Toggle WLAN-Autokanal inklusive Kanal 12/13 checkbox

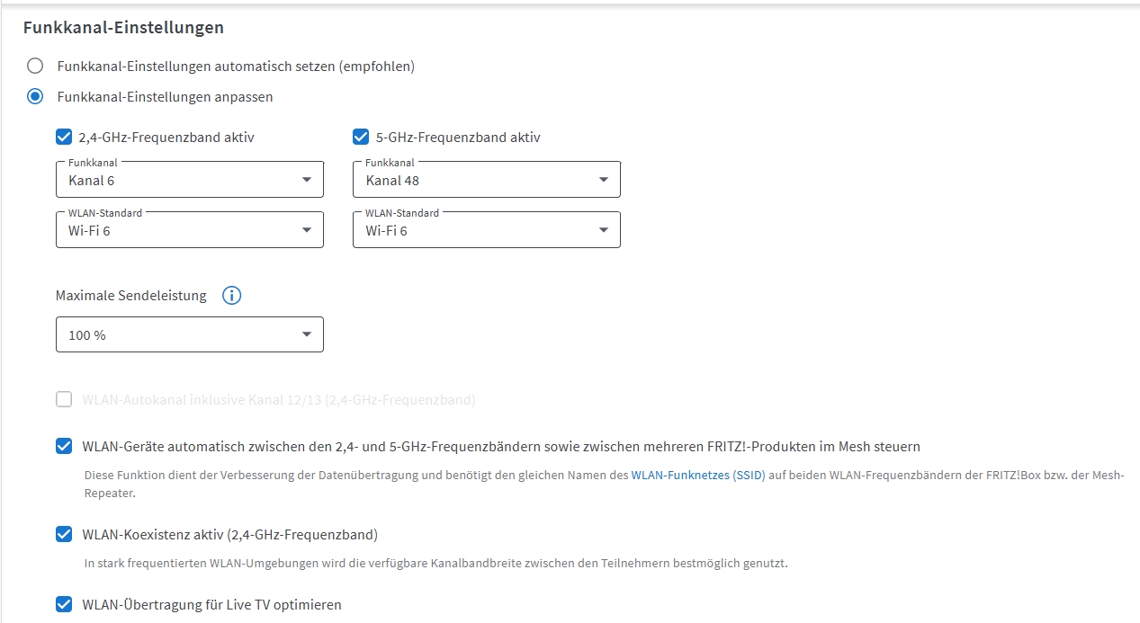(x=64, y=399)
